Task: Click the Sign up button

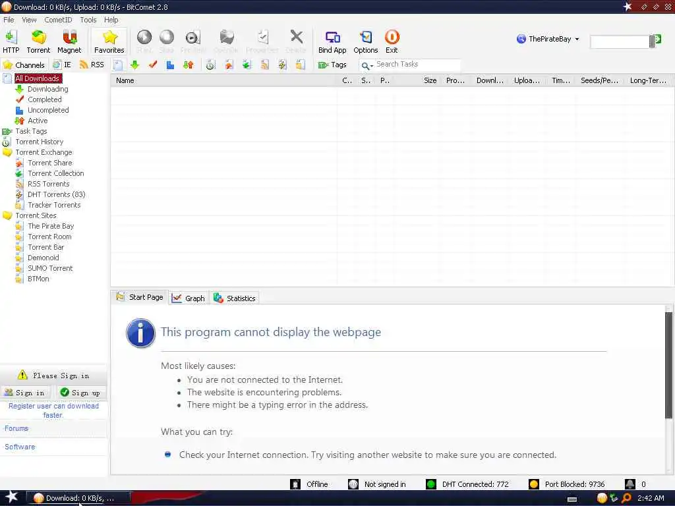Action: (80, 393)
